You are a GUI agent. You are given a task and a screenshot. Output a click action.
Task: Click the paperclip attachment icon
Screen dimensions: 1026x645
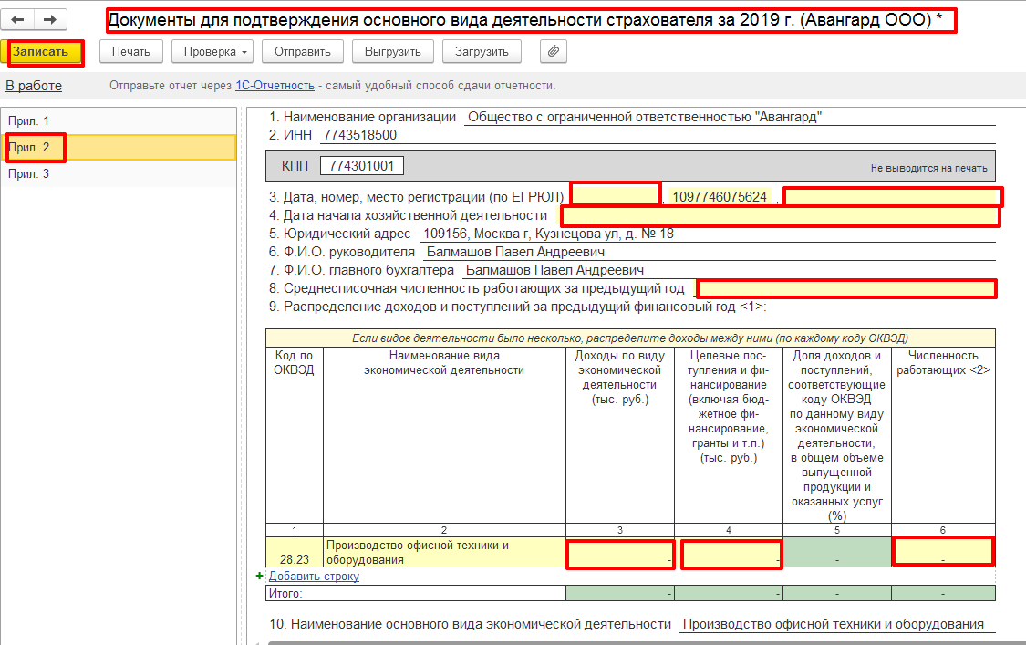tap(553, 52)
